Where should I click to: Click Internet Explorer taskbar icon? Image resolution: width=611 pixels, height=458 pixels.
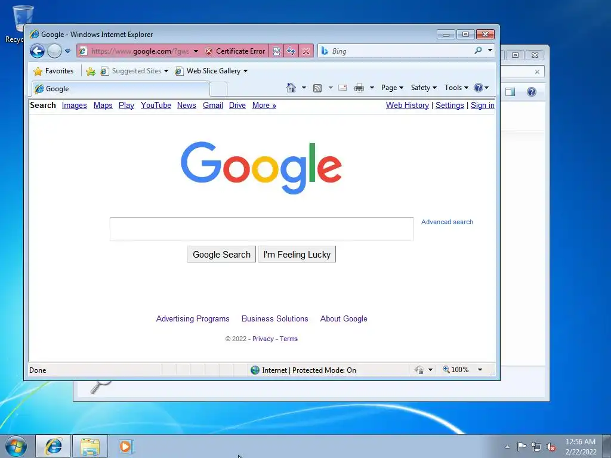[x=53, y=446]
